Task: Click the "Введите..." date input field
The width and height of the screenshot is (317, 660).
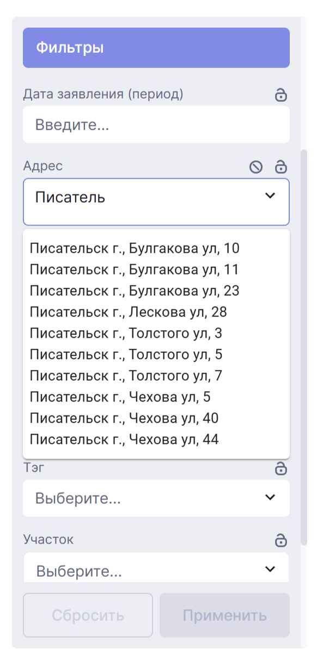Action: (156, 124)
